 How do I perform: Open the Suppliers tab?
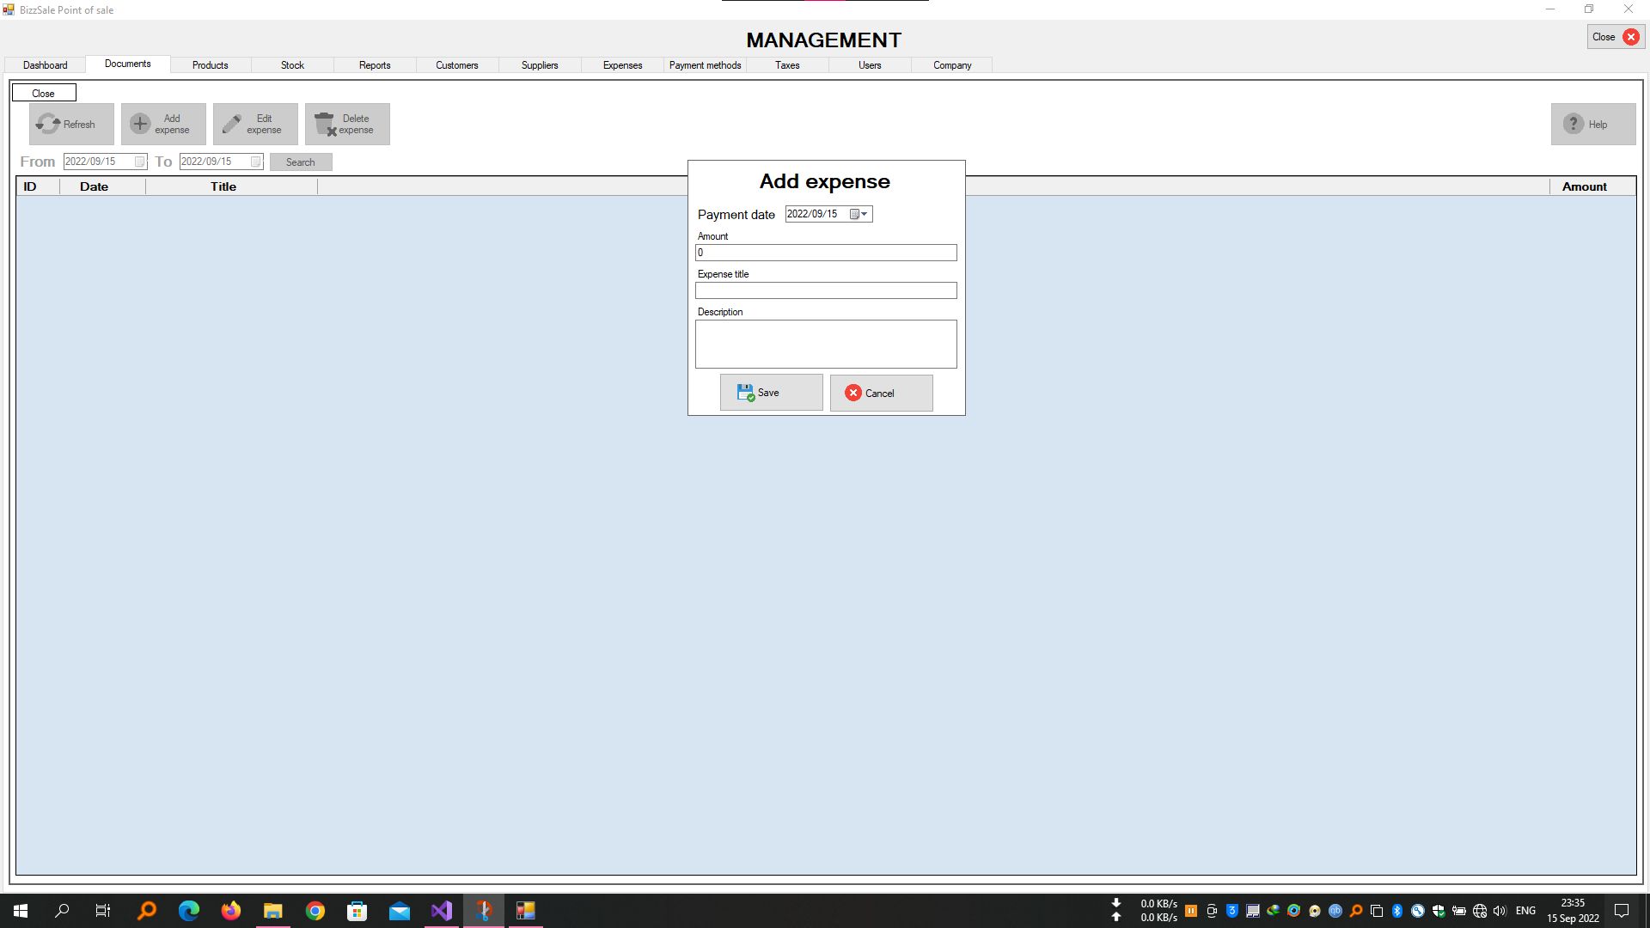[x=540, y=65]
